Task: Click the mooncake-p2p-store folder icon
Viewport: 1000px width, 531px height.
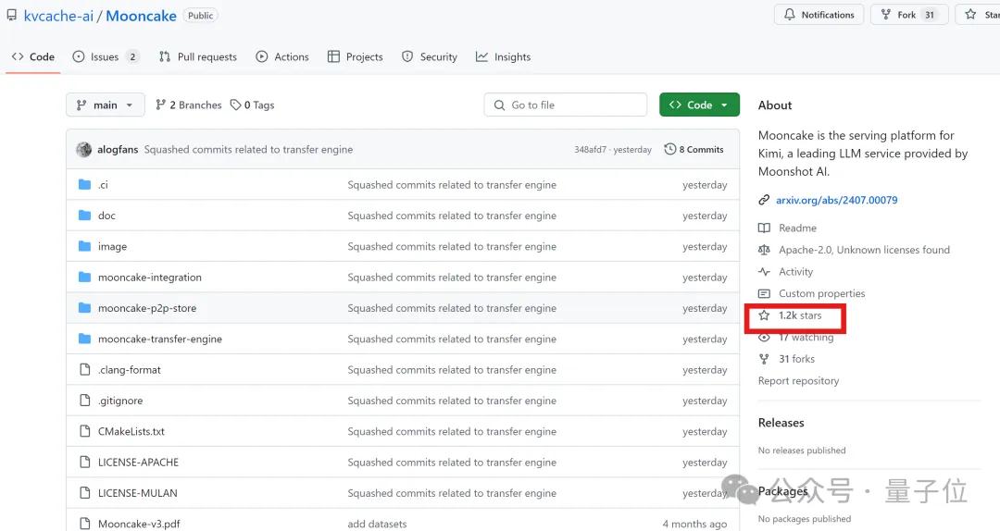Action: click(84, 308)
